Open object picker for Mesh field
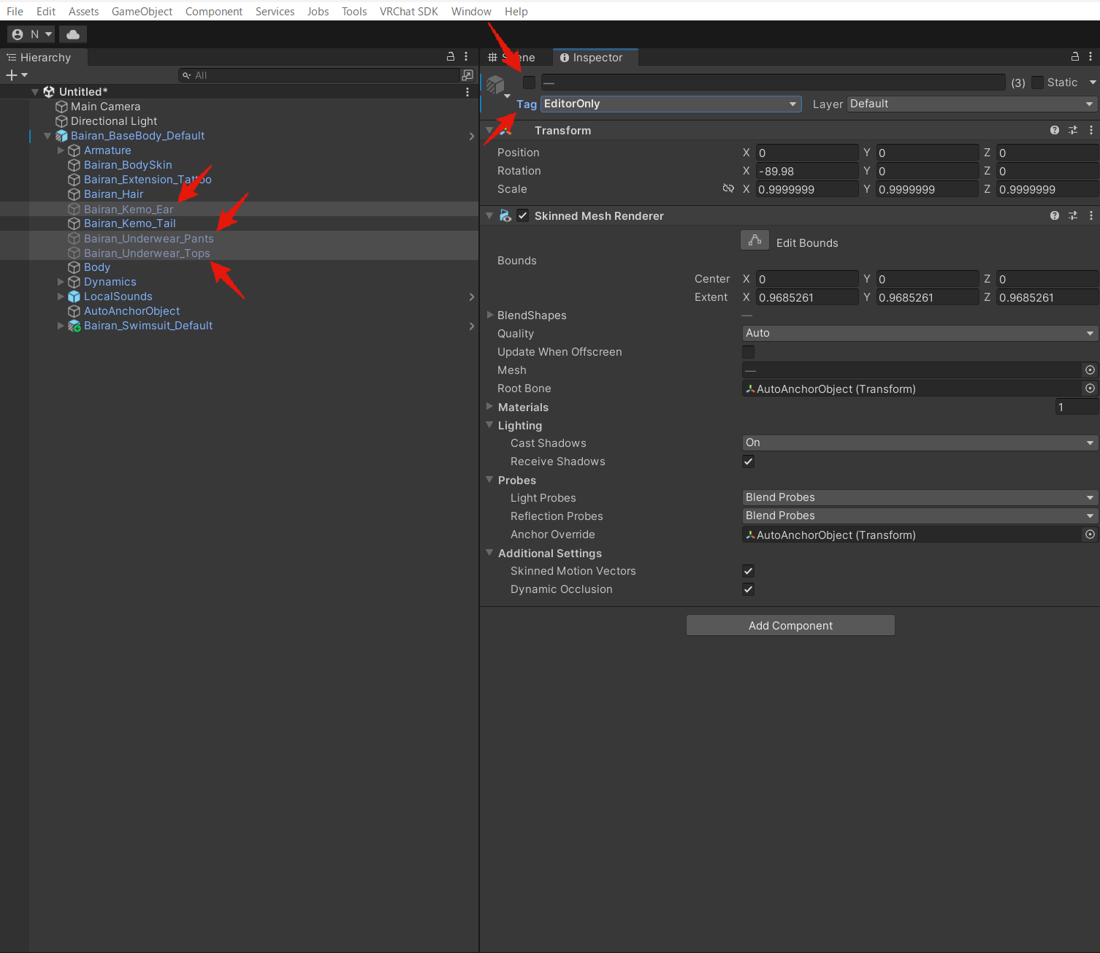This screenshot has width=1100, height=953. point(1090,370)
